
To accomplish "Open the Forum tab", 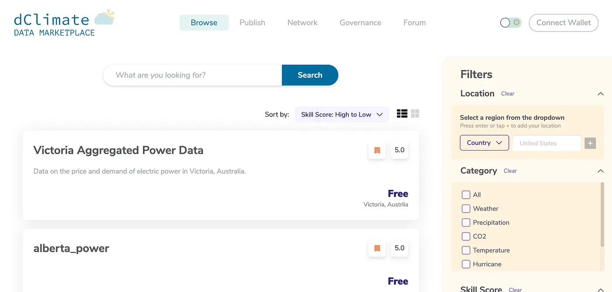I will point(414,23).
